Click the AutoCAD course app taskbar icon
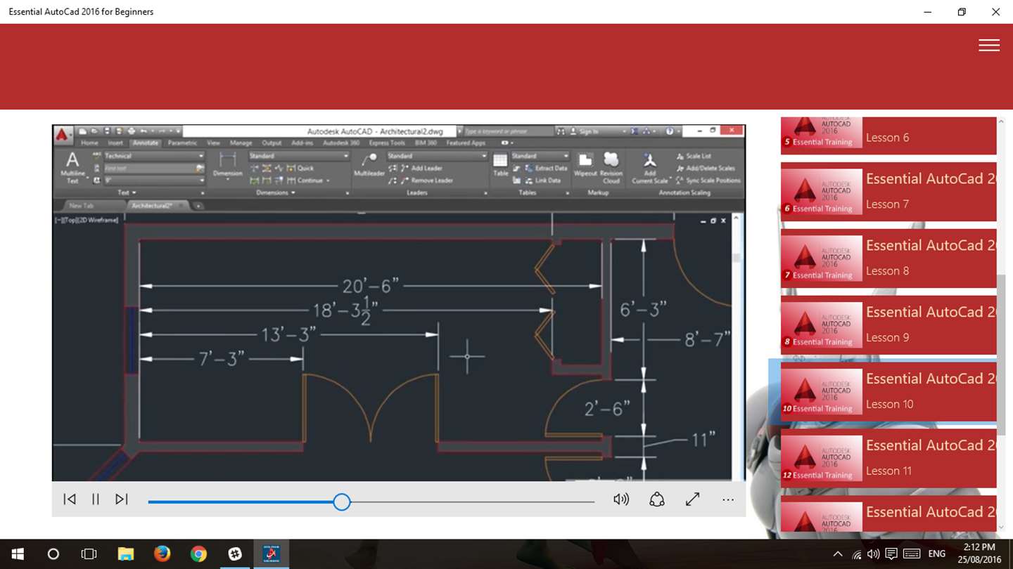This screenshot has width=1013, height=569. click(271, 554)
